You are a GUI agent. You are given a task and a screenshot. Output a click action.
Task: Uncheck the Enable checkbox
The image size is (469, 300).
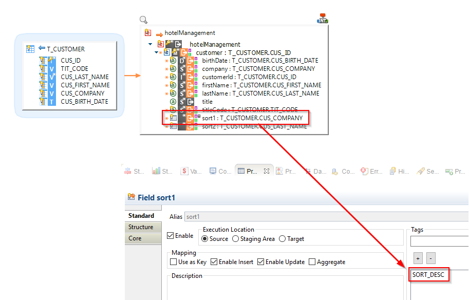click(x=171, y=236)
